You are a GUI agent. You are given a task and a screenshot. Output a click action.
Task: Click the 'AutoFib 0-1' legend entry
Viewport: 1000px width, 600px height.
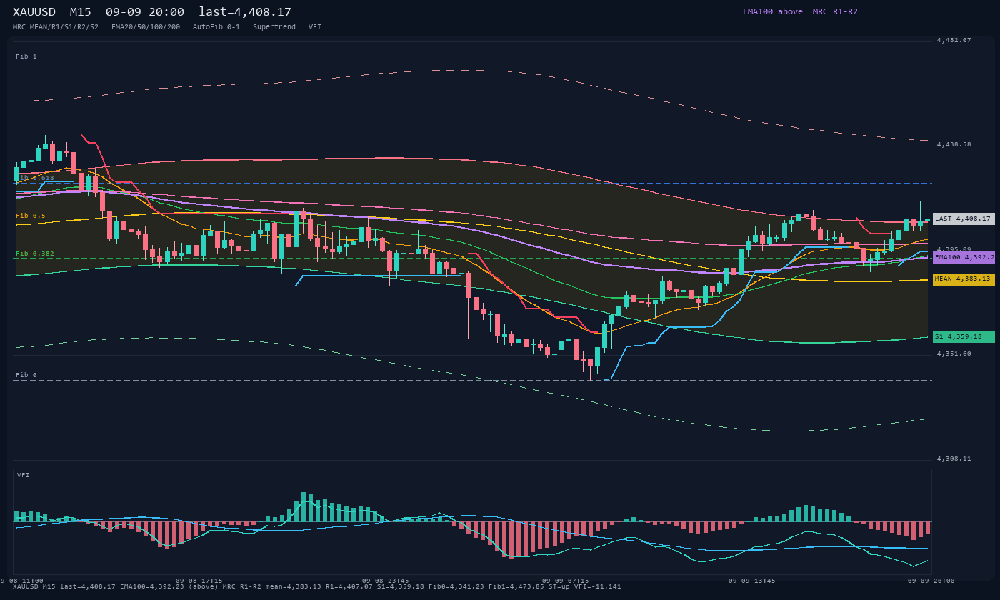click(x=216, y=27)
